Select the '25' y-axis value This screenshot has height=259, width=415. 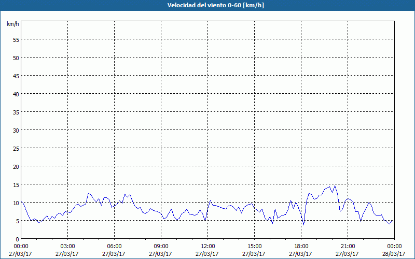(16, 148)
